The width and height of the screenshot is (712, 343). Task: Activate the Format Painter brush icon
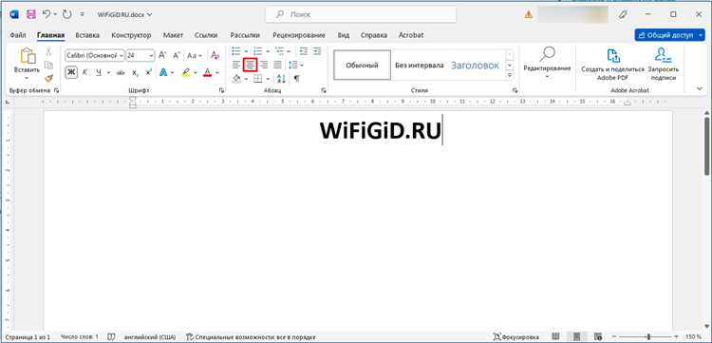(48, 78)
